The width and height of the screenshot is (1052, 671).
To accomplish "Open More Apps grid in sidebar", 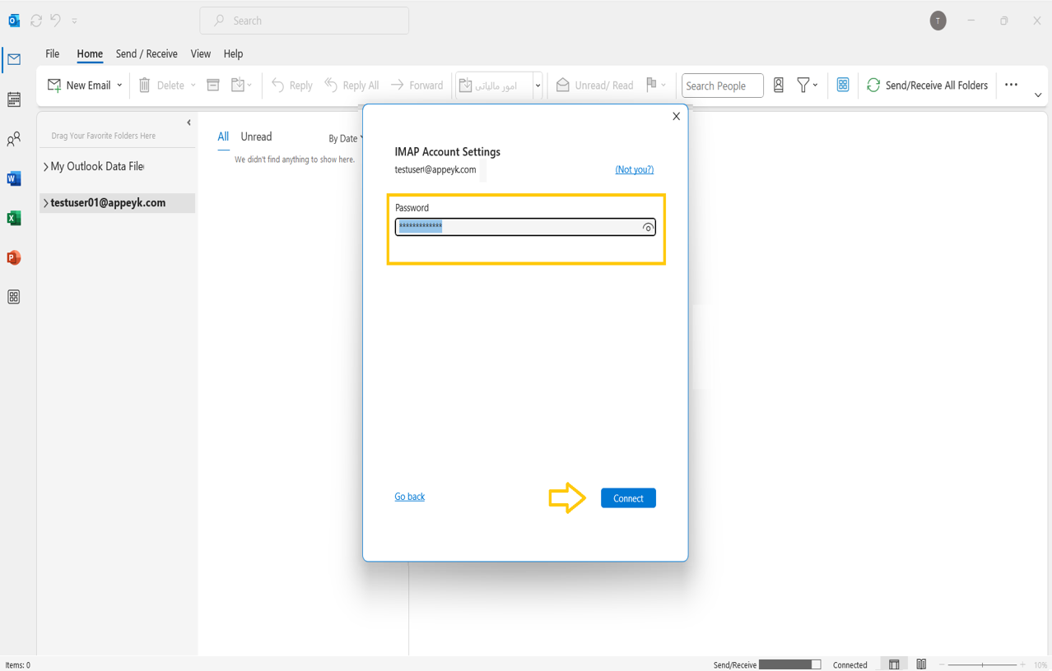I will tap(14, 297).
